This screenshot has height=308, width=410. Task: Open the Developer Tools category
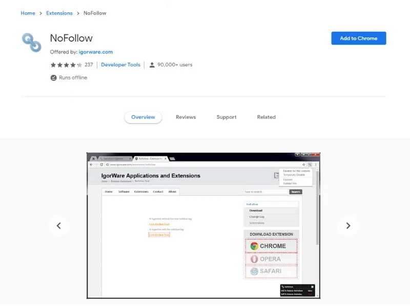click(120, 65)
